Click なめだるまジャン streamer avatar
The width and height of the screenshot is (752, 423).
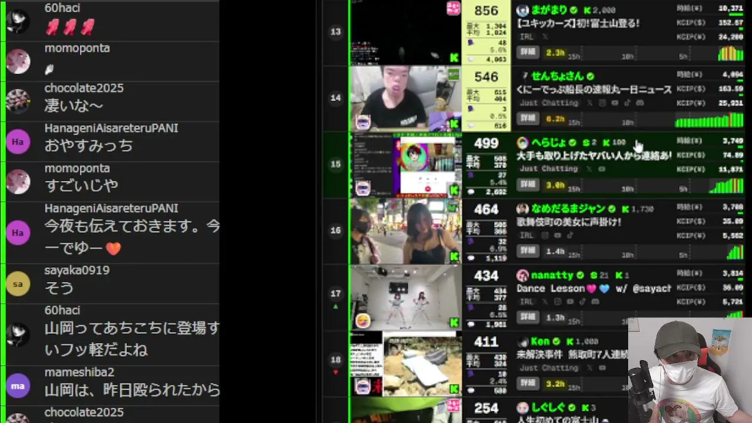coord(522,209)
